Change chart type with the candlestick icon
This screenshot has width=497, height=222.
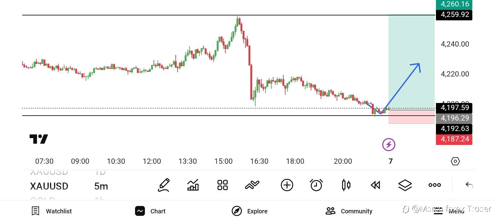coord(346,185)
